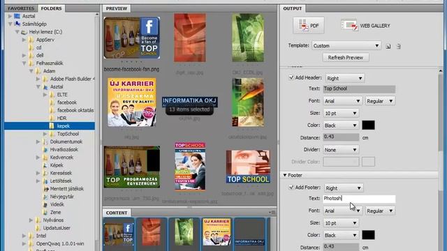447x251 pixels.
Task: Switch to the Folders tab
Action: [x=51, y=8]
